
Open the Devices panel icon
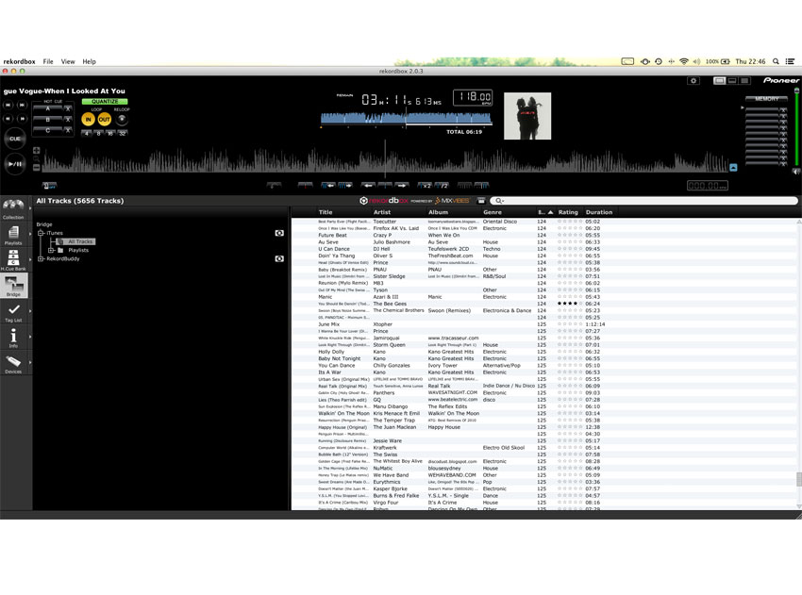pos(13,363)
